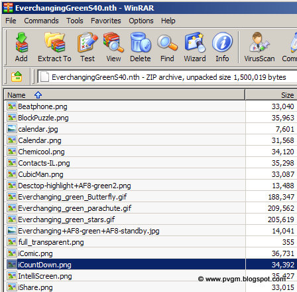Select Everchanging+AF8-green+AF8-standby.jpg file
The height and width of the screenshot is (292, 297).
[x=89, y=231]
